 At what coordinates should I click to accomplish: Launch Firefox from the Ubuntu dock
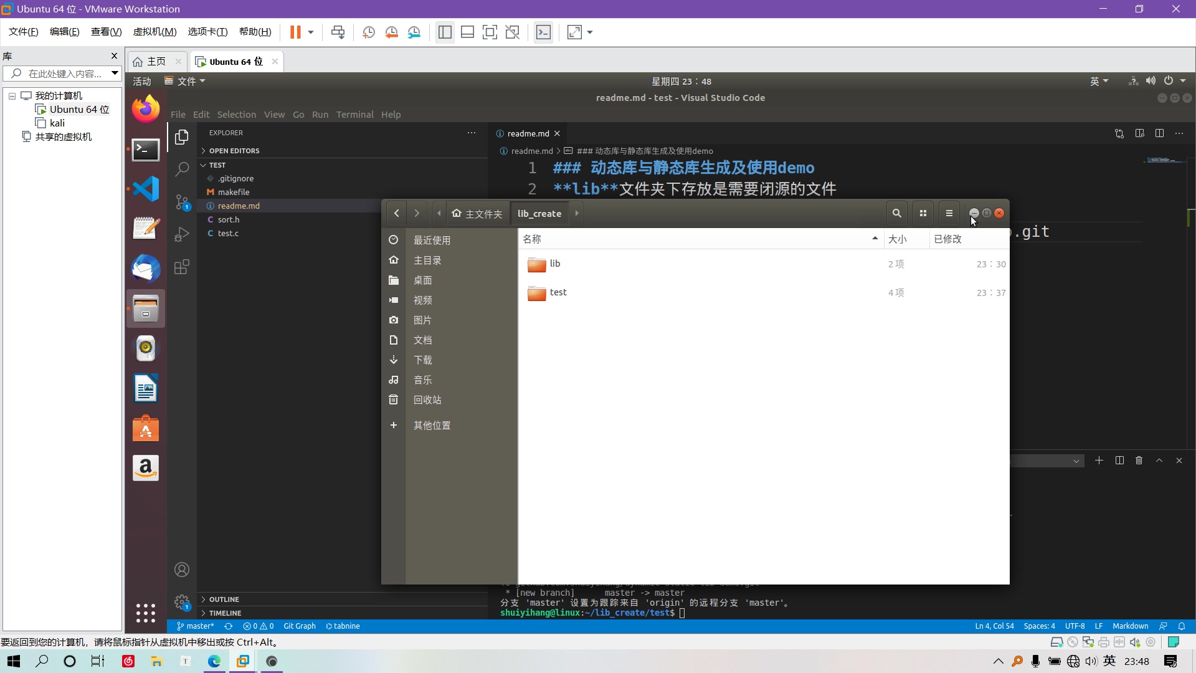[x=146, y=110]
